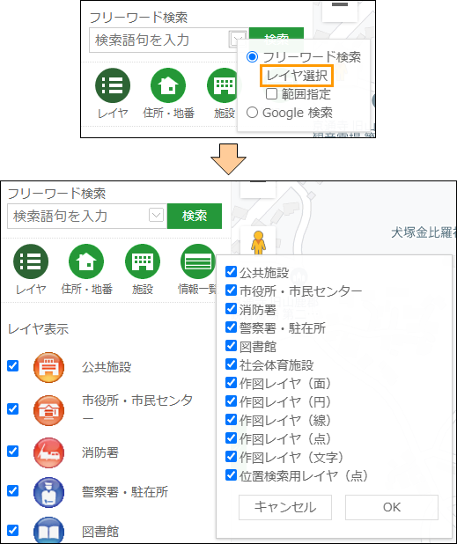Image resolution: width=457 pixels, height=544 pixels.
Task: Confirm layer selection with the OK button
Action: click(392, 507)
